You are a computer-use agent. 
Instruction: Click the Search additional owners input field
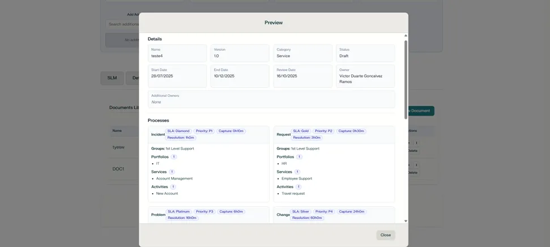[x=122, y=24]
